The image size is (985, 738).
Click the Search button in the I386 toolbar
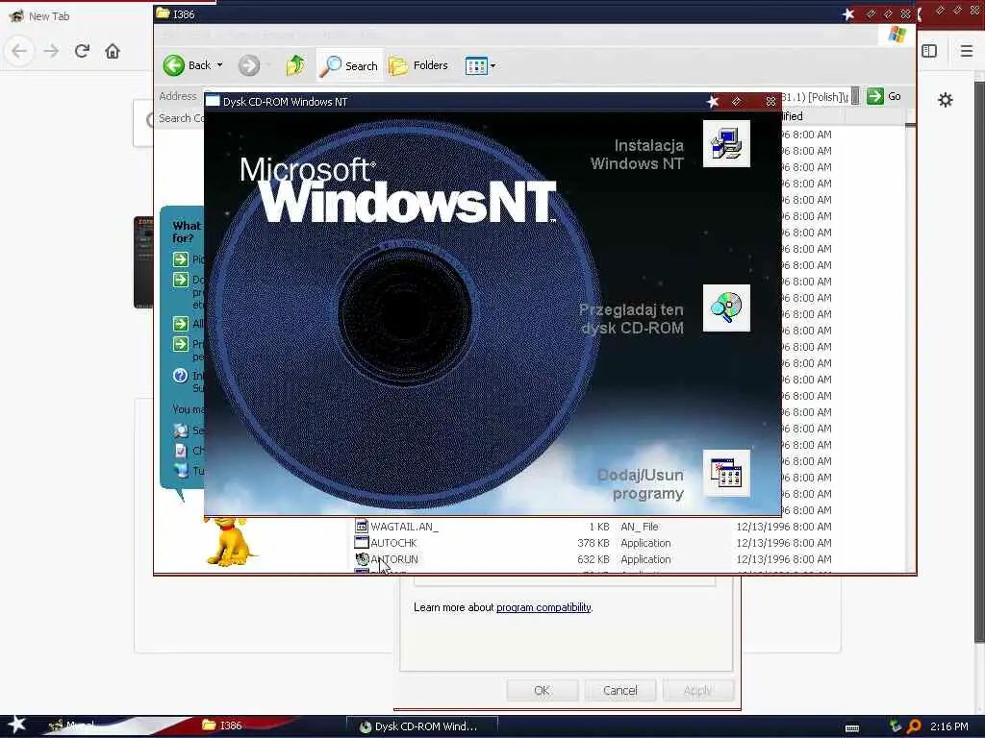click(349, 65)
